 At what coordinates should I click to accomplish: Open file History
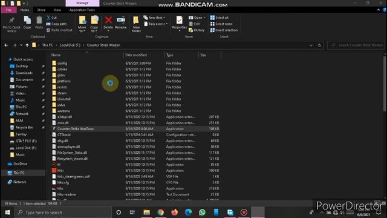tap(197, 30)
